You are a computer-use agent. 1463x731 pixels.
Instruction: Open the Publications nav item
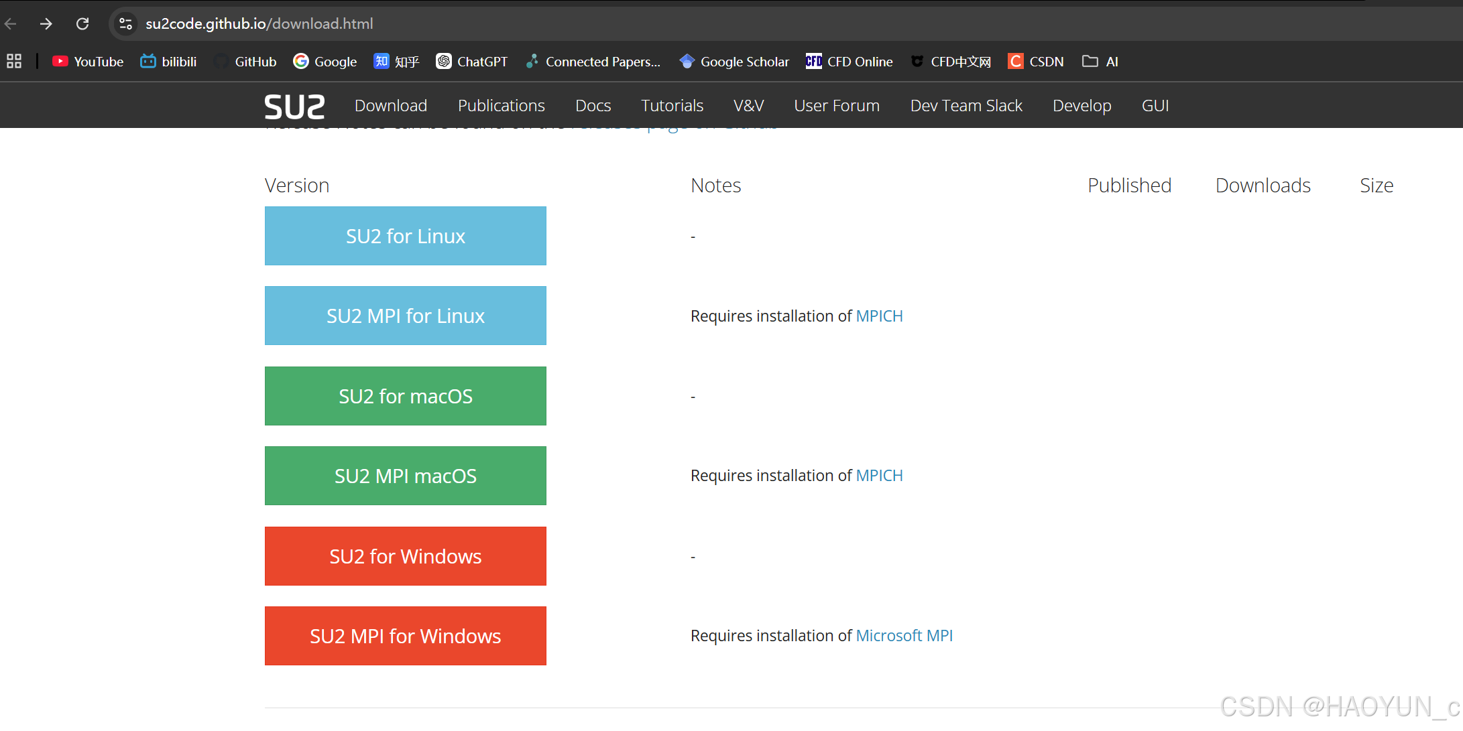[502, 106]
